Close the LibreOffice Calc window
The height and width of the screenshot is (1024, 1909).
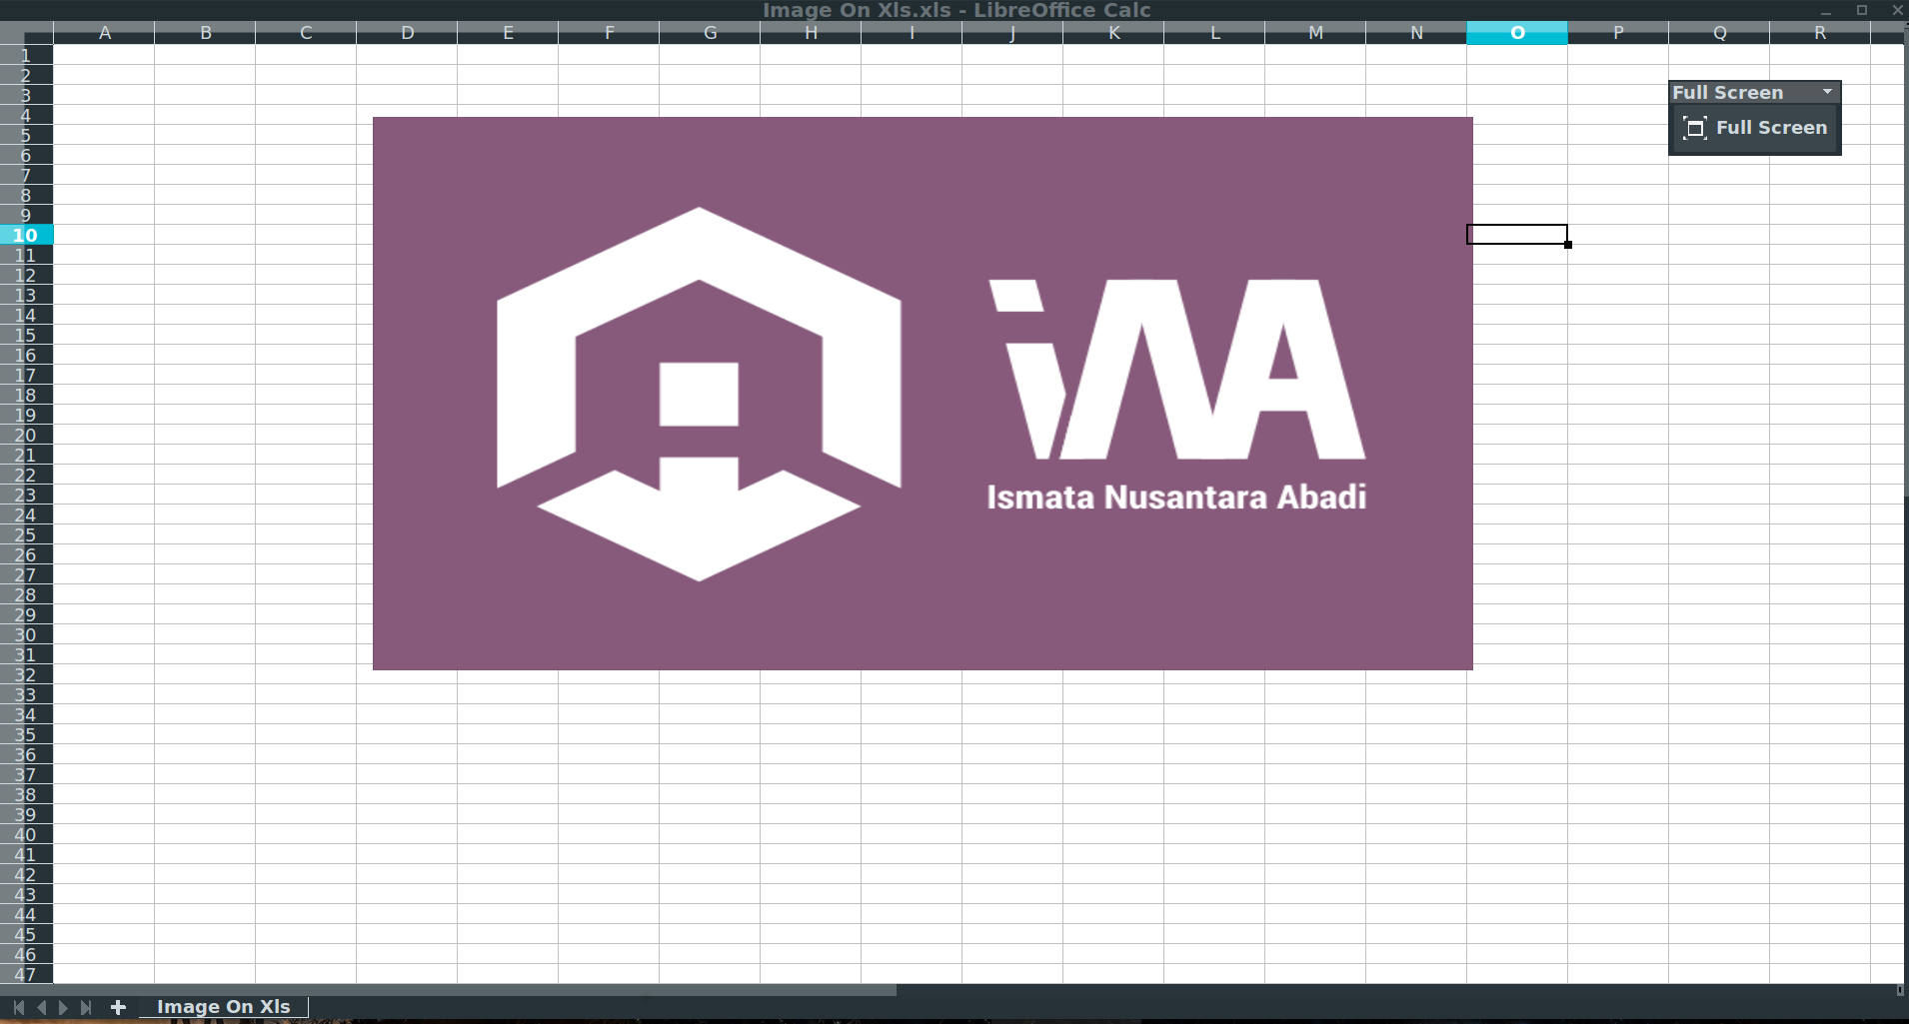[1897, 10]
